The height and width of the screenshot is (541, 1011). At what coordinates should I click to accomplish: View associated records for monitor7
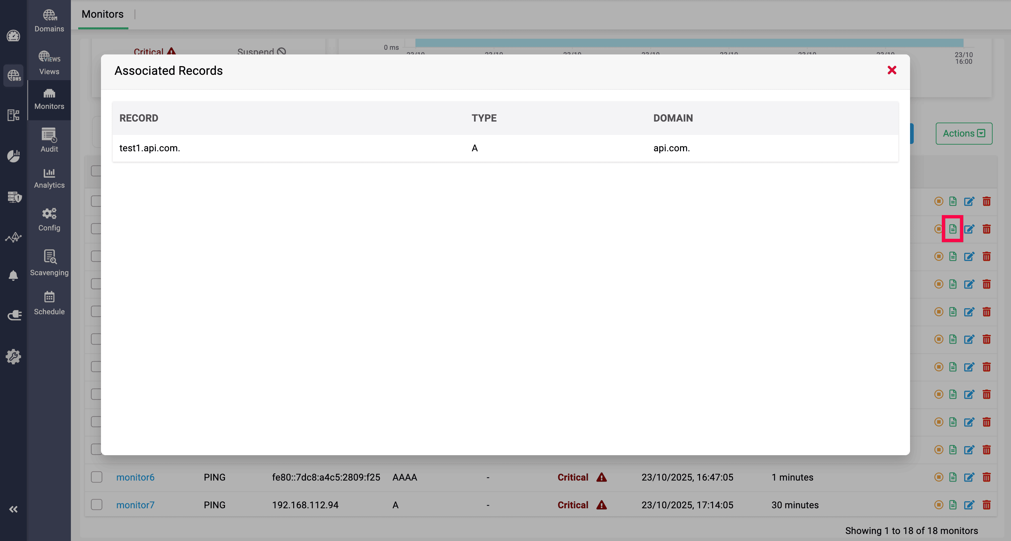coord(952,505)
